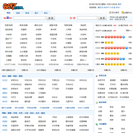Viewport: 133px width, 133px height.
Task: Open the 东方6+1走势图 link
Action: (83, 108)
